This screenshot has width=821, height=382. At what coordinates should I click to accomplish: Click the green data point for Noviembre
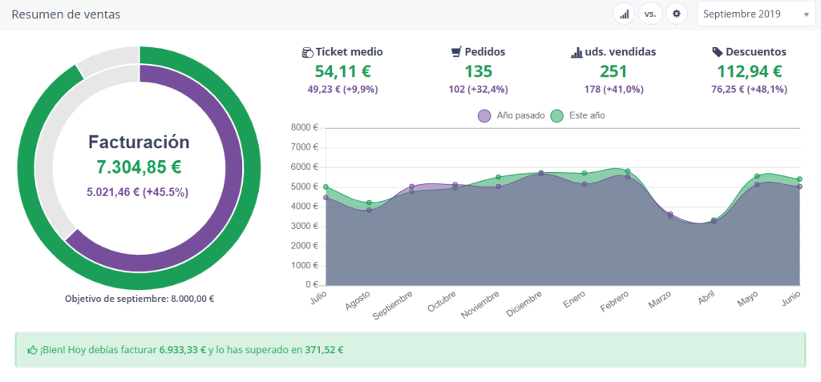tap(499, 177)
